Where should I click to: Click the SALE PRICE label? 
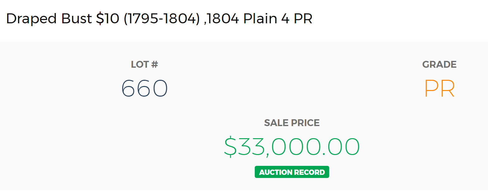(x=292, y=123)
